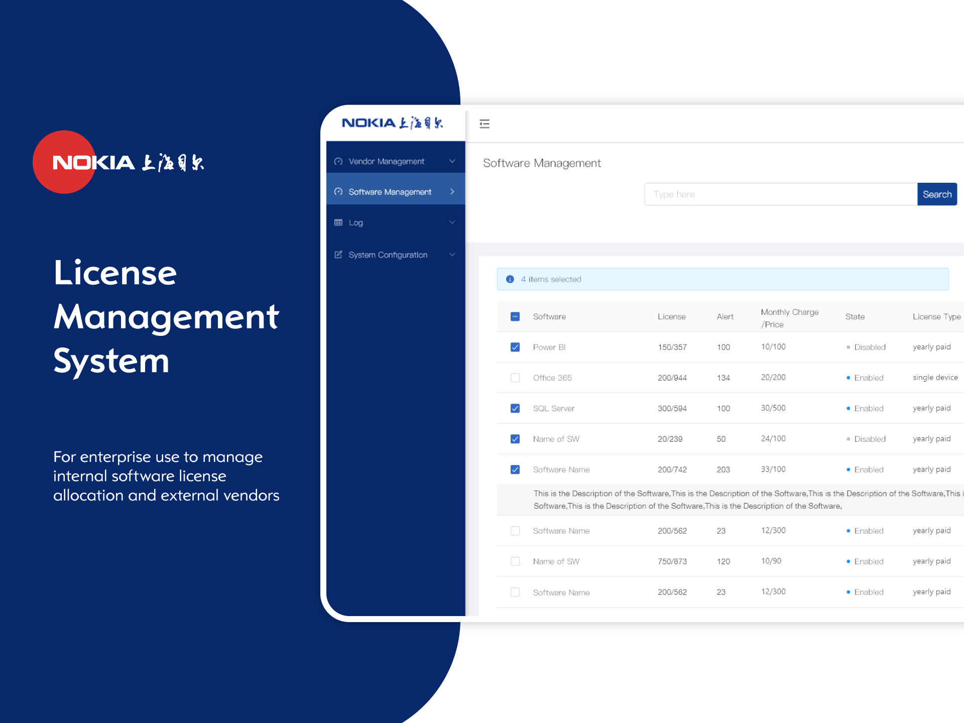Uncheck the SQL Server row checkbox
The height and width of the screenshot is (723, 964).
[x=515, y=408]
